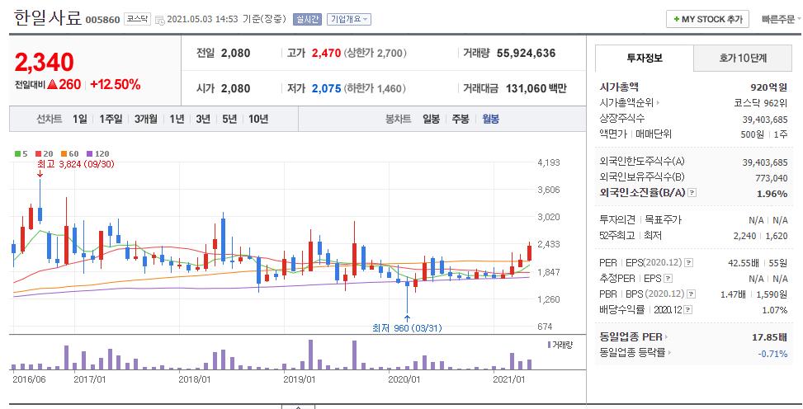803x409 pixels.
Task: Open help icon next to EPS(2020.12)
Action: 689,263
